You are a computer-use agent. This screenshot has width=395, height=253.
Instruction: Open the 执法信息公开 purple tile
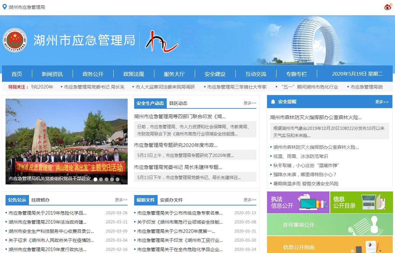pos(298,202)
